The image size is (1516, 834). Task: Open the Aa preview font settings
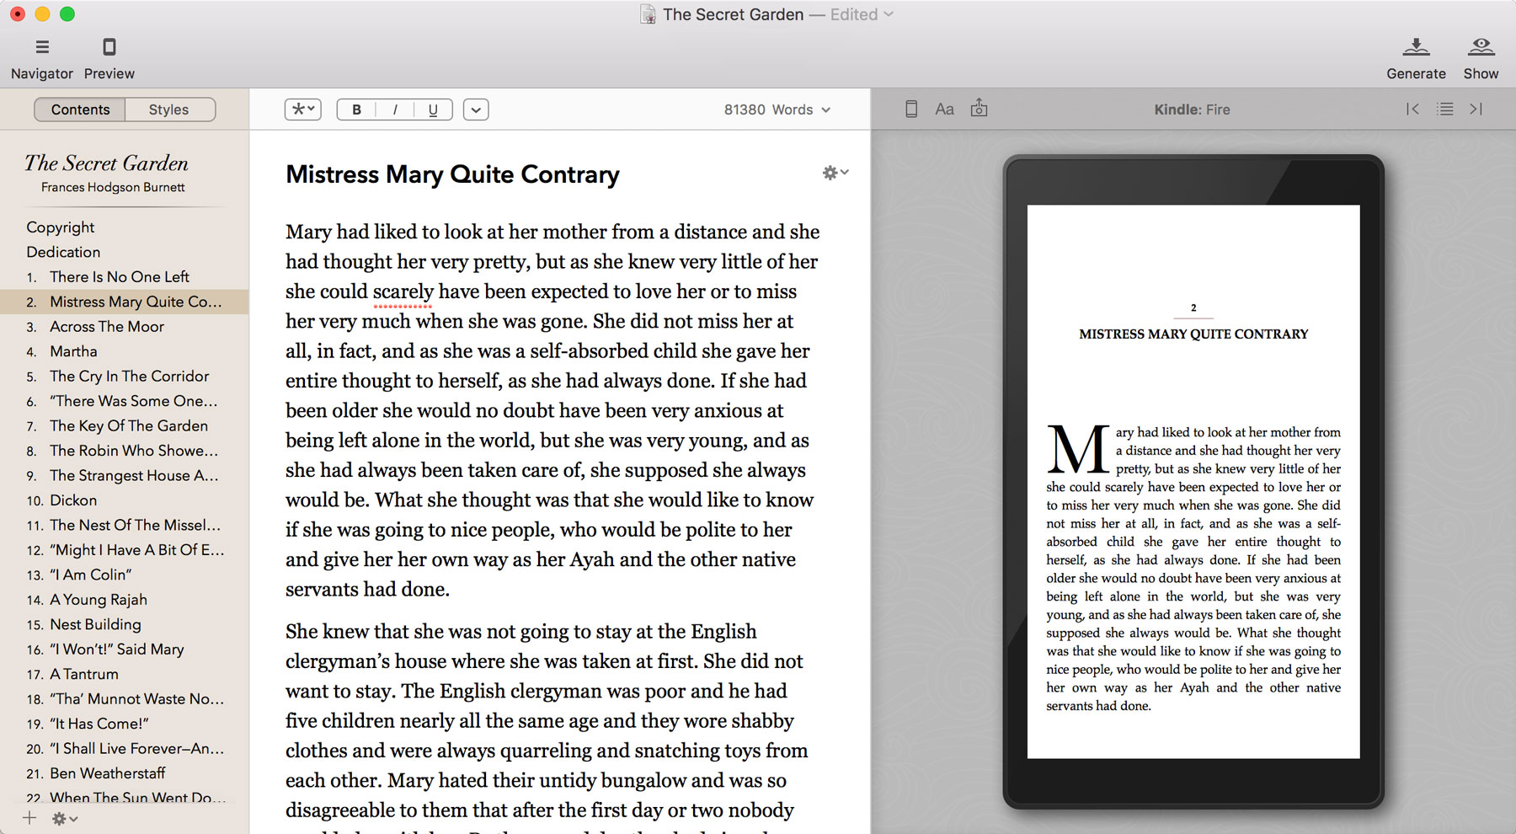point(944,109)
